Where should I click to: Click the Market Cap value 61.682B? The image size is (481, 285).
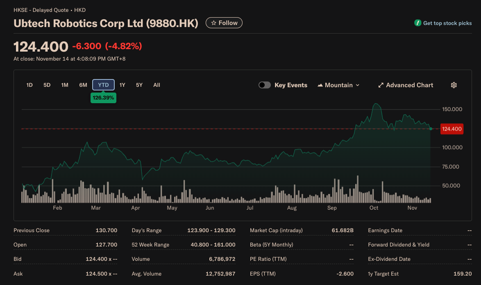pyautogui.click(x=343, y=231)
